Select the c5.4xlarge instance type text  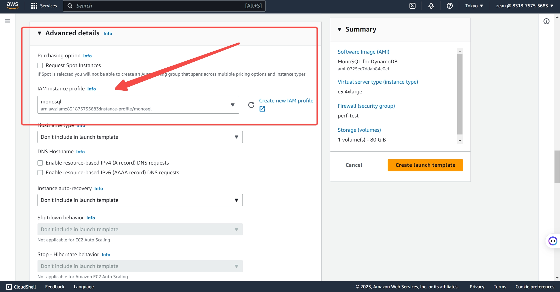click(350, 92)
